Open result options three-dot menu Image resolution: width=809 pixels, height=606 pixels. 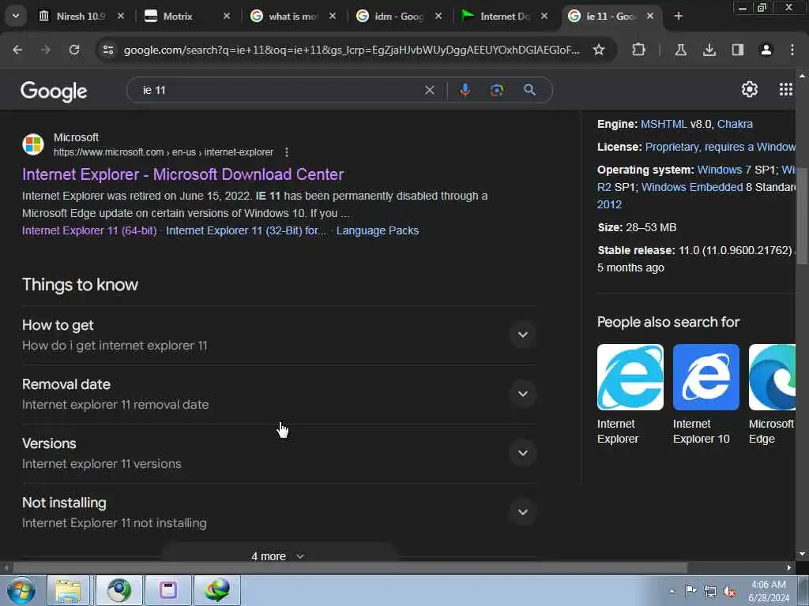[287, 152]
